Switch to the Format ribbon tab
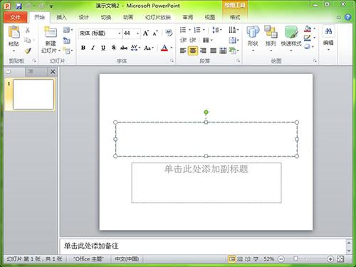Screen dimensions: 356x267 click(x=235, y=17)
